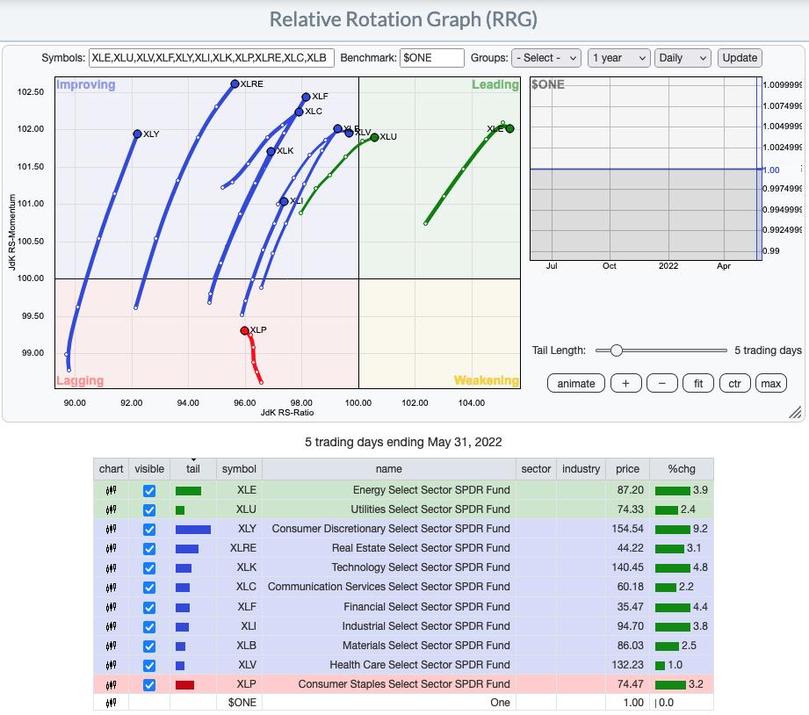
Task: Click the $ONE benchmark price chart
Action: (646, 169)
